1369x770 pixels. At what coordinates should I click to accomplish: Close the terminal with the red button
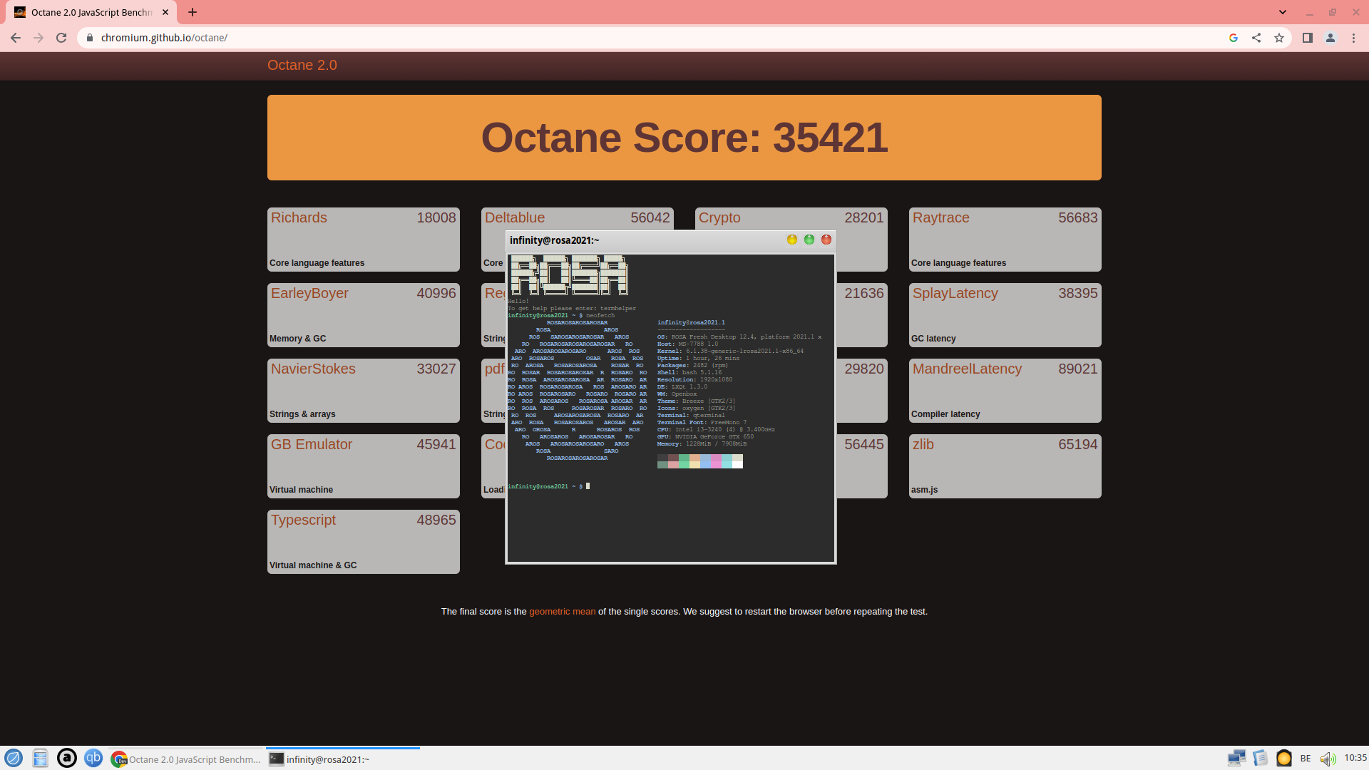point(826,240)
